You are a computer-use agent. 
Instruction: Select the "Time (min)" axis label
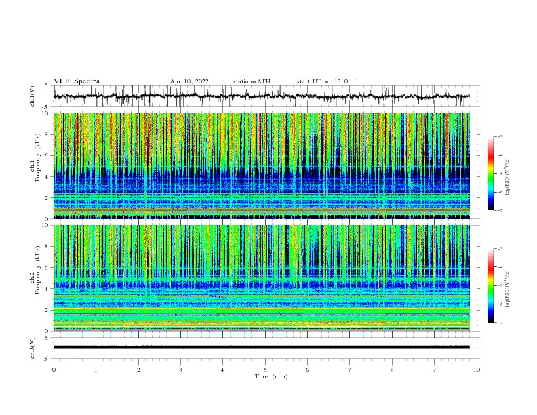pyautogui.click(x=271, y=376)
